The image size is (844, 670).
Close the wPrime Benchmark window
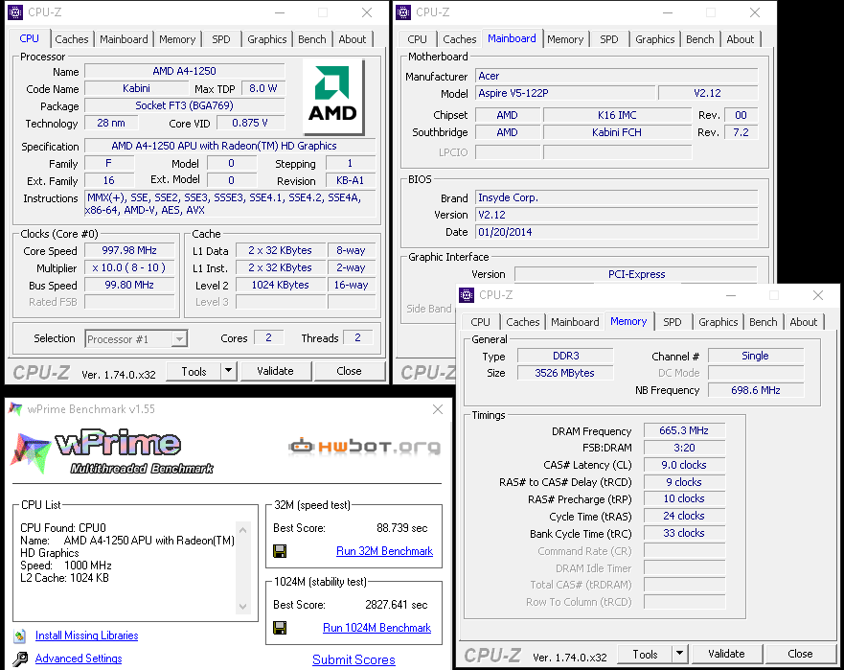[438, 409]
